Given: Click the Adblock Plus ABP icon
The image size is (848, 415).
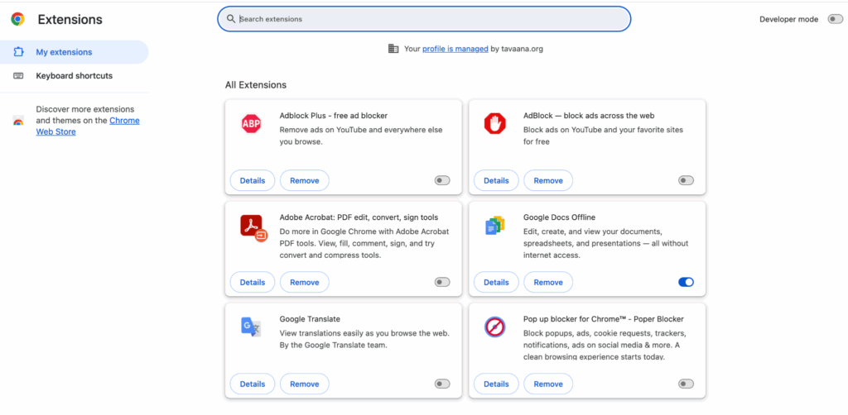Looking at the screenshot, I should (251, 123).
